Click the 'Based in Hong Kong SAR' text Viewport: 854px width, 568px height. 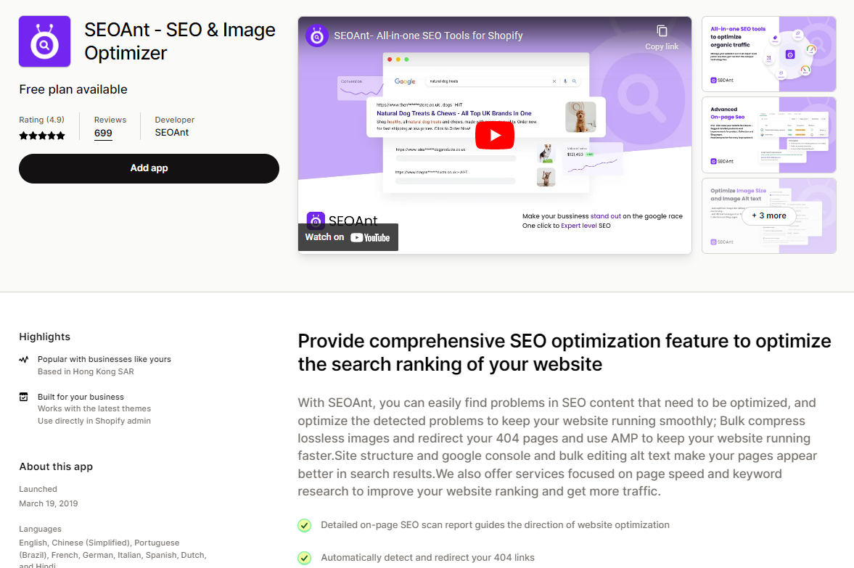86,371
